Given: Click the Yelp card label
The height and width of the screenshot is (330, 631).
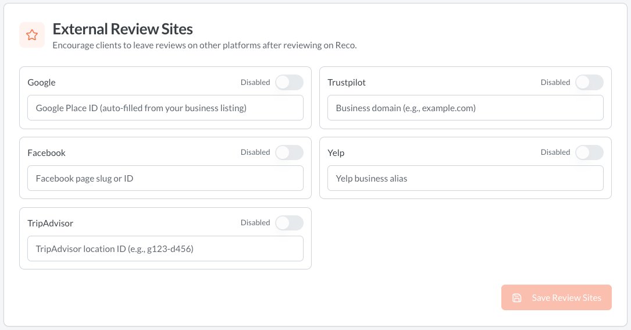Looking at the screenshot, I should 336,152.
